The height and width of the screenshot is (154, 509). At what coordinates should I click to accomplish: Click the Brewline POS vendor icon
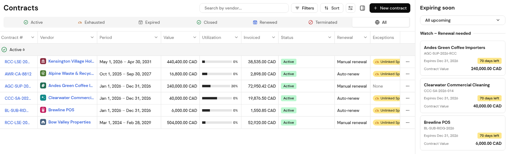pyautogui.click(x=43, y=110)
